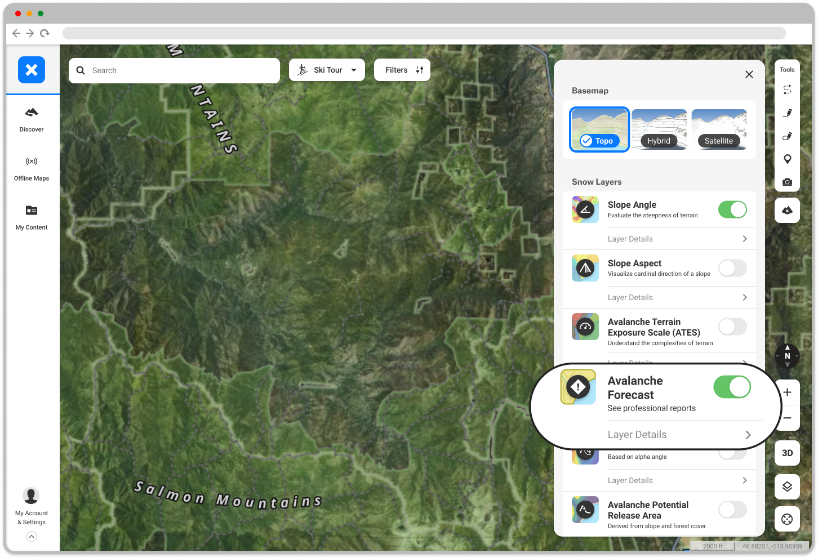The width and height of the screenshot is (818, 558).
Task: Click the Avalanche Forecast warning icon
Action: [x=578, y=387]
